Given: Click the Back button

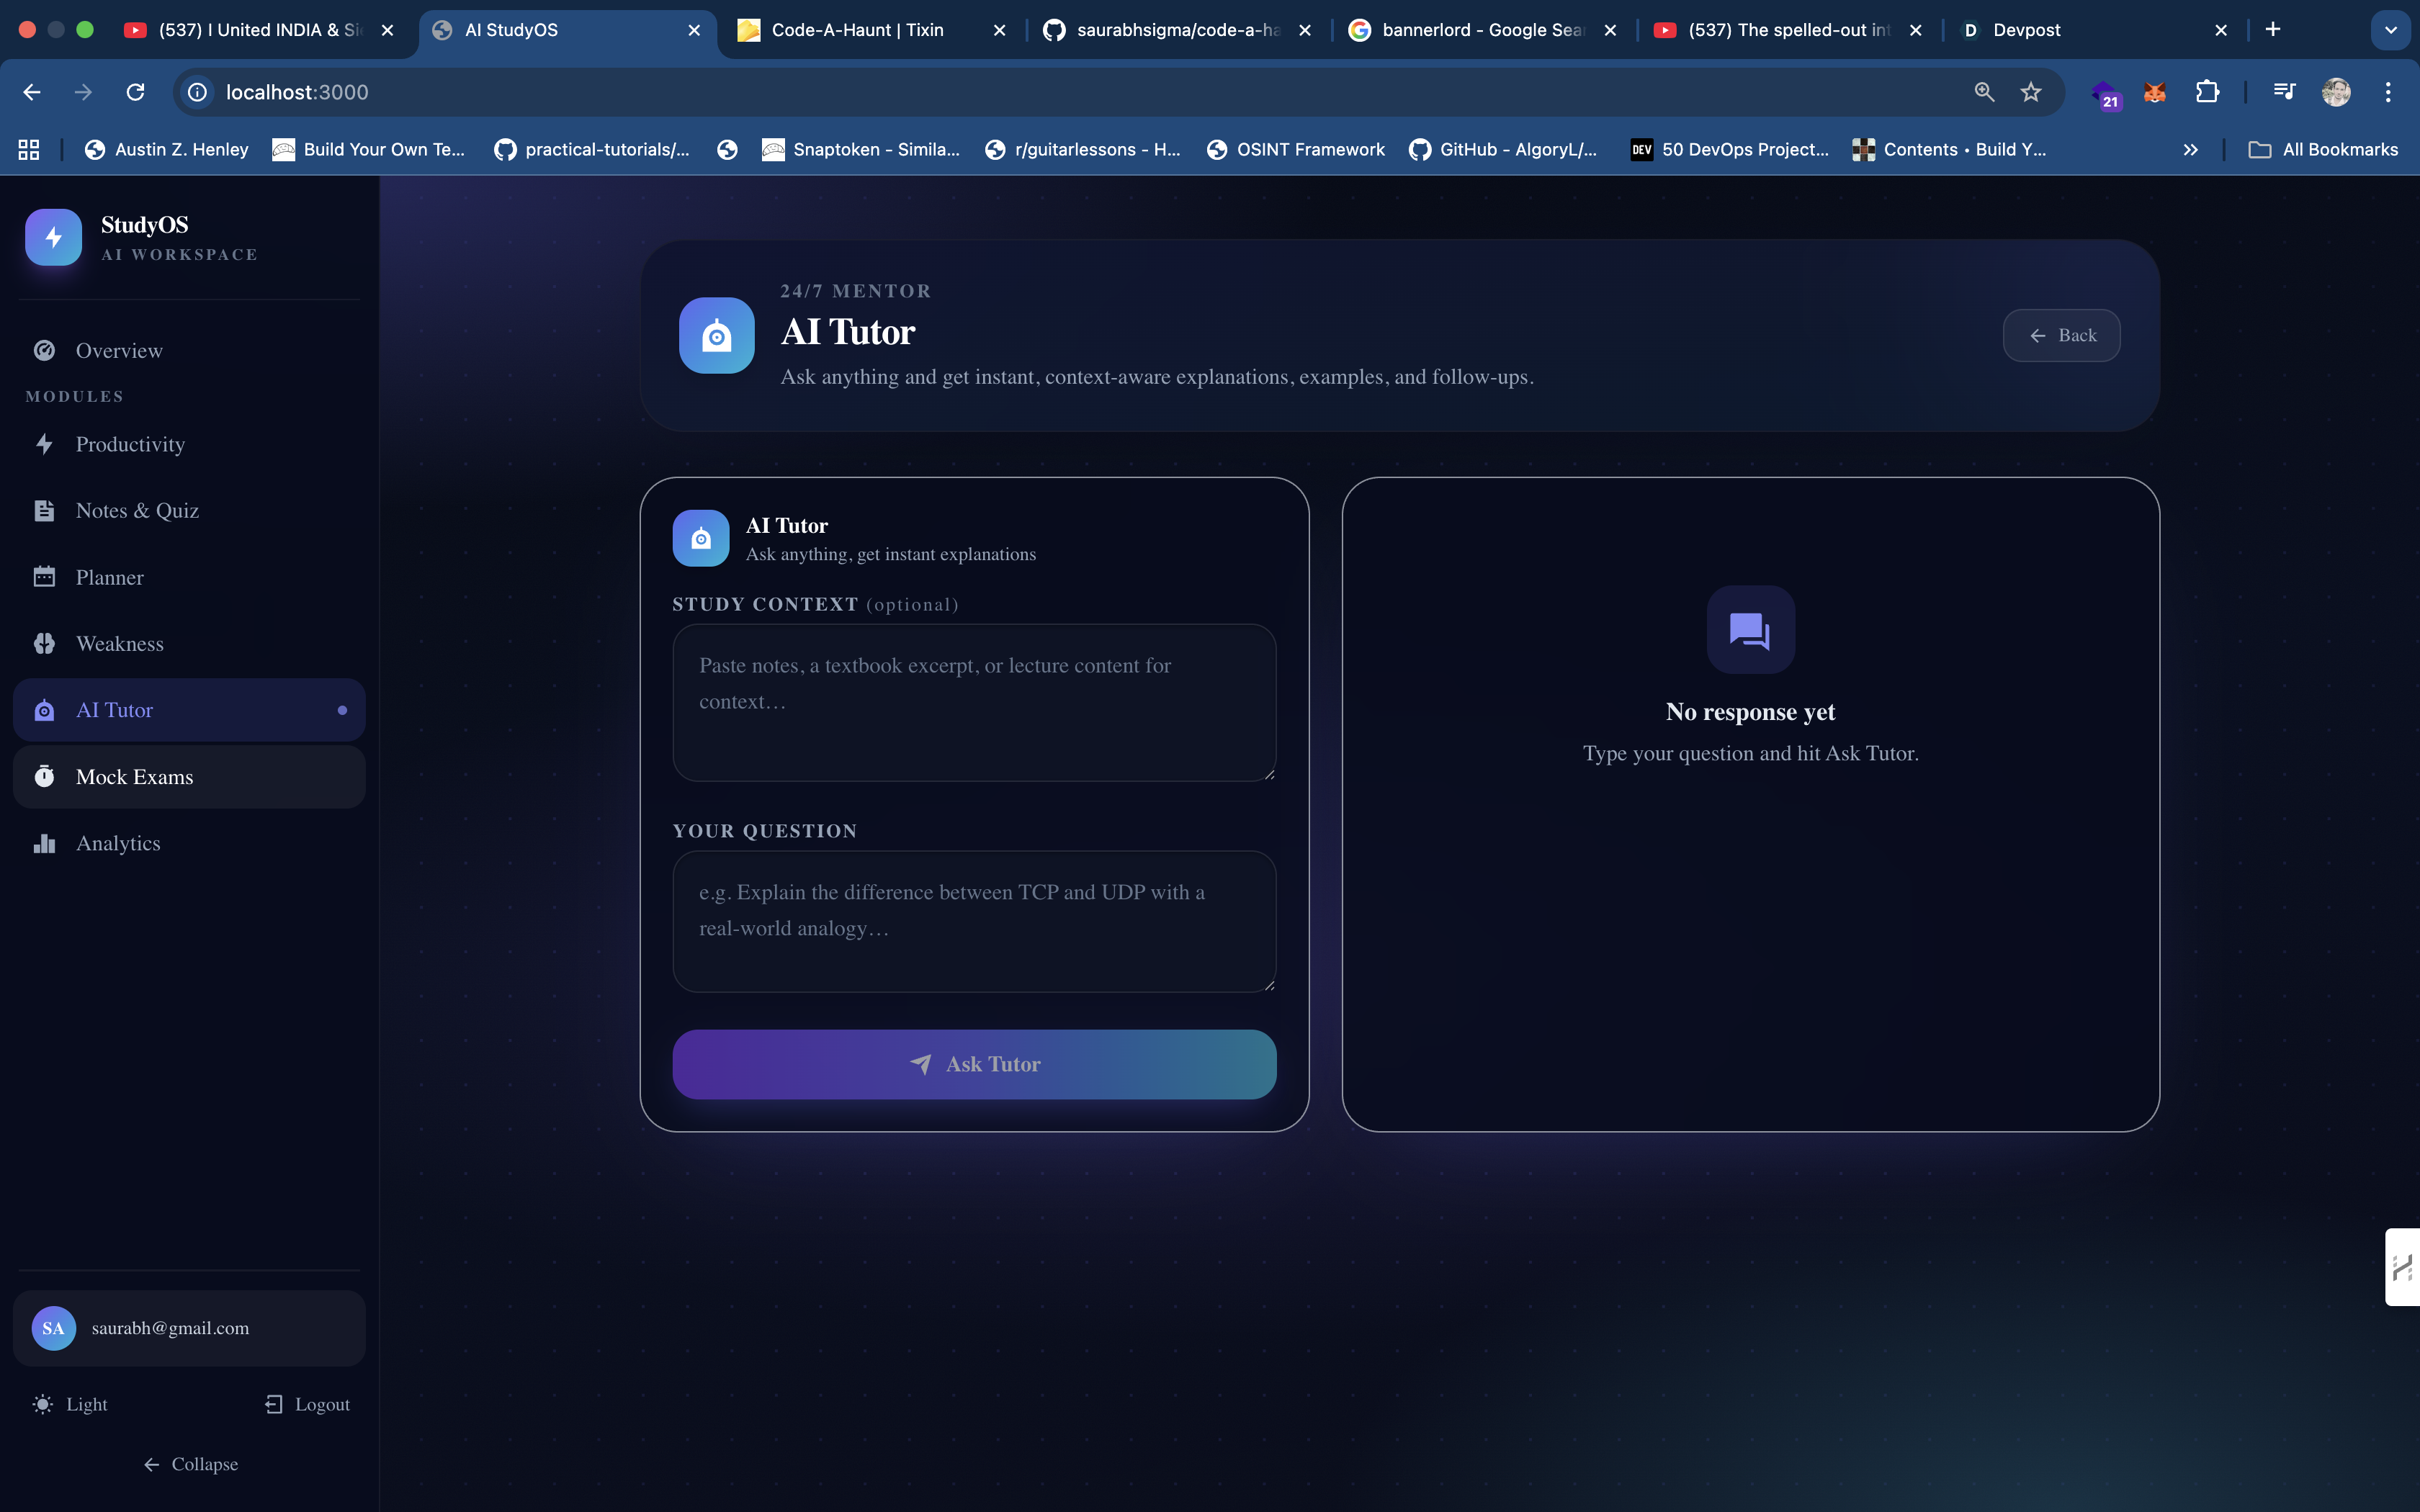Looking at the screenshot, I should tap(2061, 336).
